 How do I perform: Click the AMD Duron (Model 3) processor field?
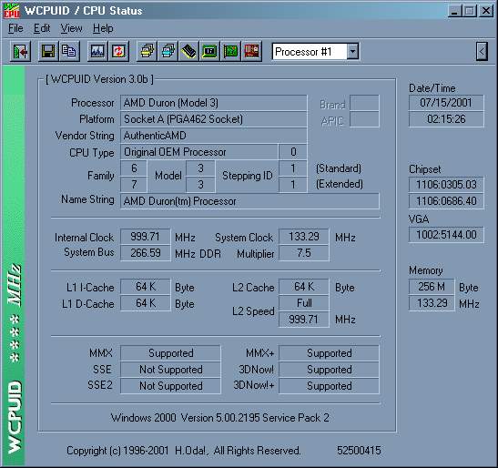(213, 103)
